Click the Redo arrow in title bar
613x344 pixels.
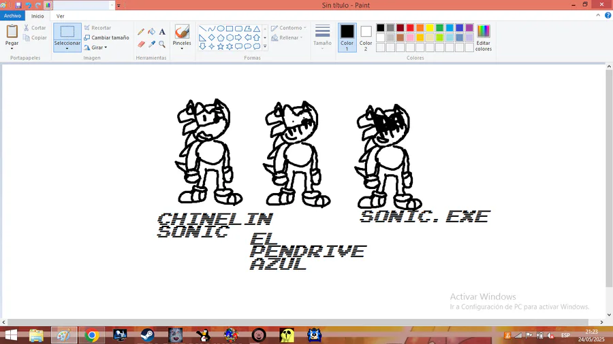(38, 5)
